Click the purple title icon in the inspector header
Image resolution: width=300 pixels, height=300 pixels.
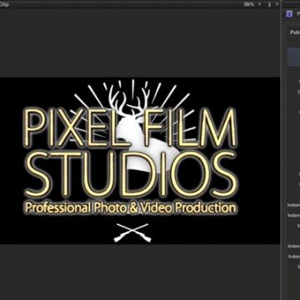point(289,13)
